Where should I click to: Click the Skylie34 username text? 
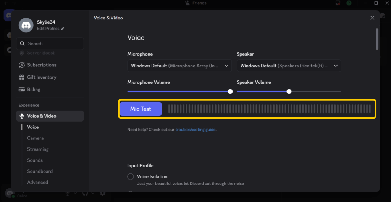(x=46, y=22)
